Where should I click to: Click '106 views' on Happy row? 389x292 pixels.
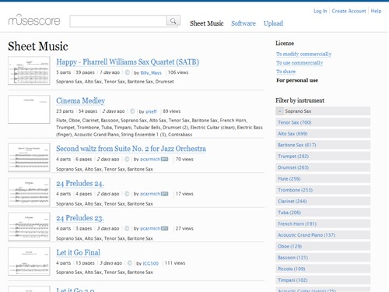click(x=178, y=72)
